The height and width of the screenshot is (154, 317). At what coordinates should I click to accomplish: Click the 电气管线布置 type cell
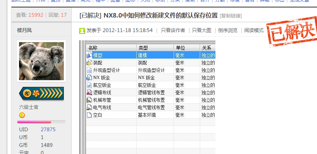pos(151,107)
